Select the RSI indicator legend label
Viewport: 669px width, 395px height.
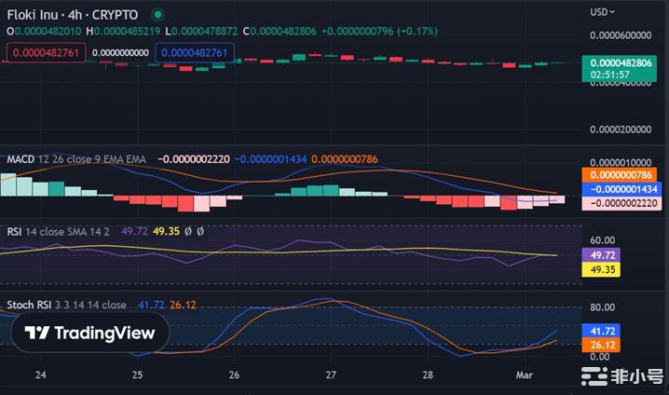click(x=15, y=231)
